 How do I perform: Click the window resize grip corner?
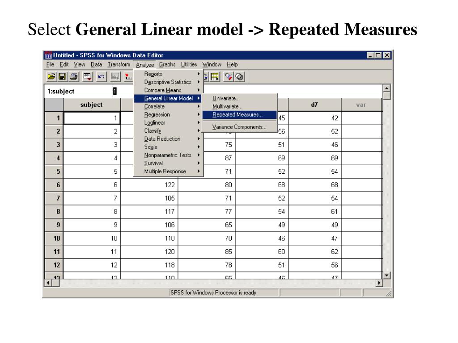pyautogui.click(x=389, y=294)
